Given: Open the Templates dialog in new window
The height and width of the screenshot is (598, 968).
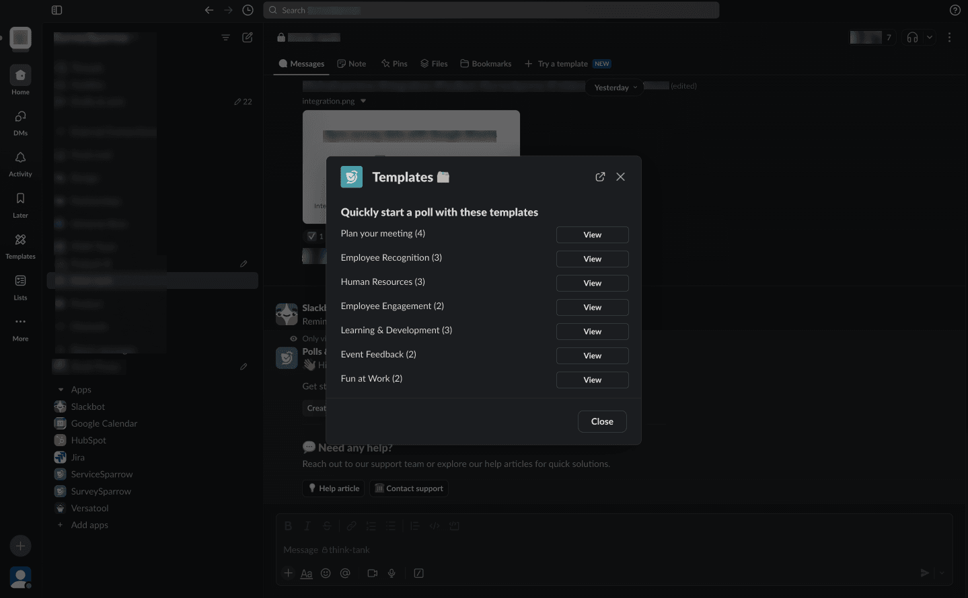Looking at the screenshot, I should pos(600,177).
